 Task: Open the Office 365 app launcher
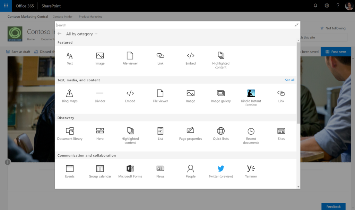pos(6,6)
